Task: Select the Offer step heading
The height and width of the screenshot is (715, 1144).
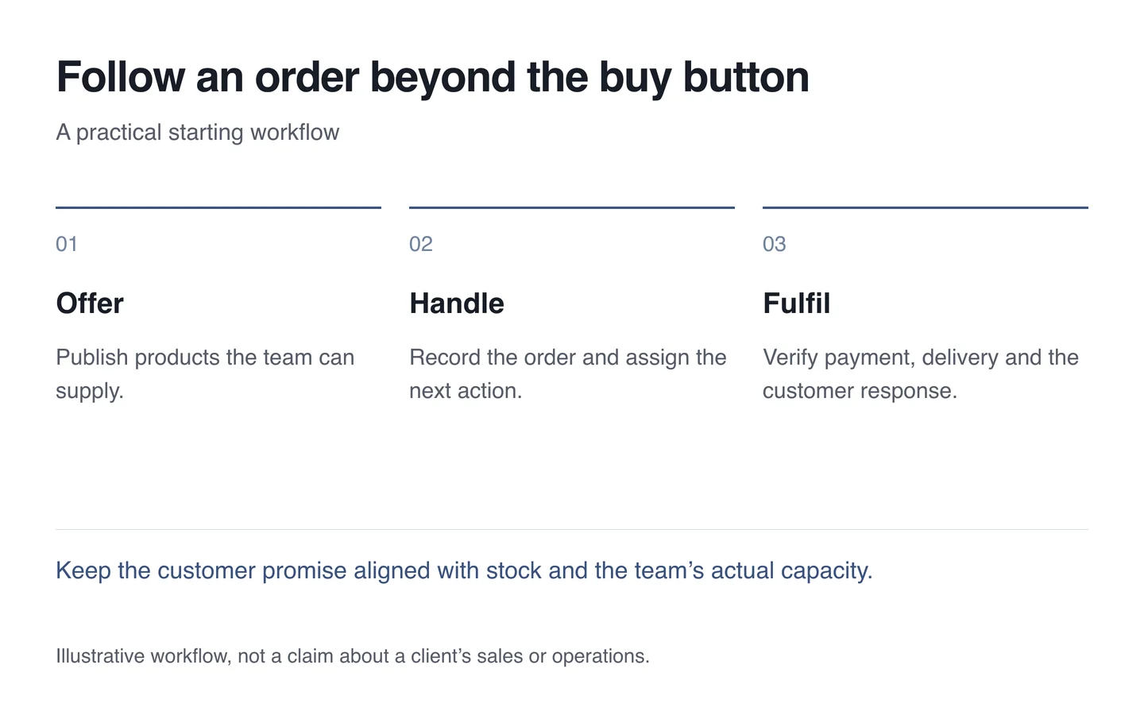Action: click(x=90, y=303)
